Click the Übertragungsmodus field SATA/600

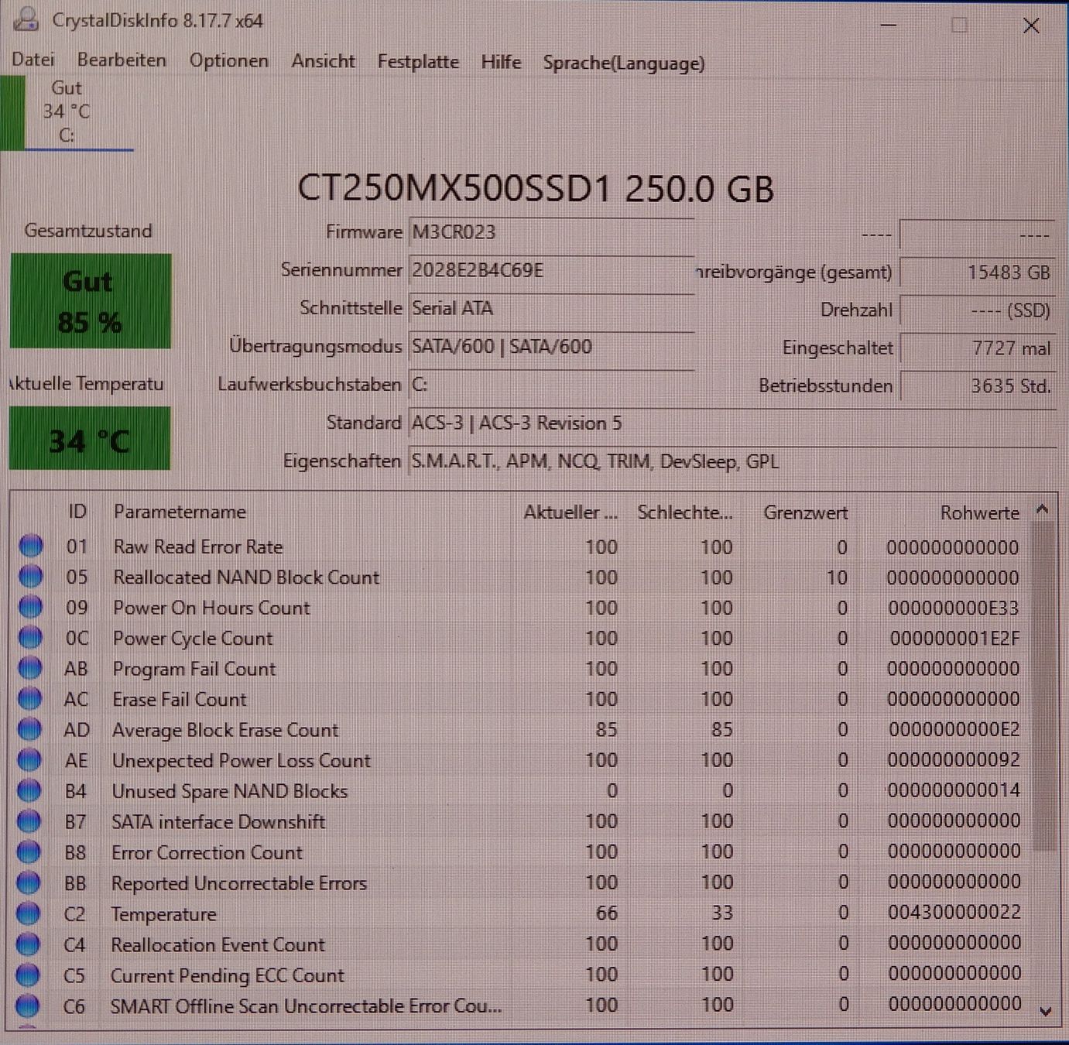coord(551,346)
